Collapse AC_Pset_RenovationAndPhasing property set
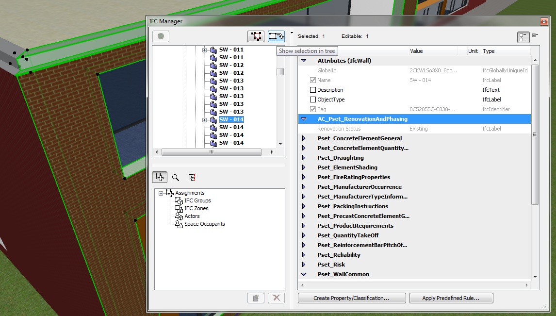556x316 pixels. (x=304, y=118)
